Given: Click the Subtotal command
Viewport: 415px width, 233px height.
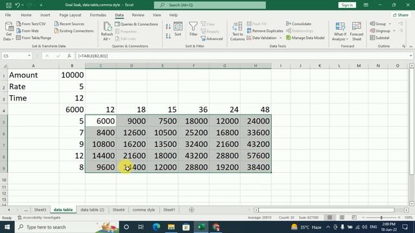Looking at the screenshot, I should pyautogui.click(x=379, y=38).
